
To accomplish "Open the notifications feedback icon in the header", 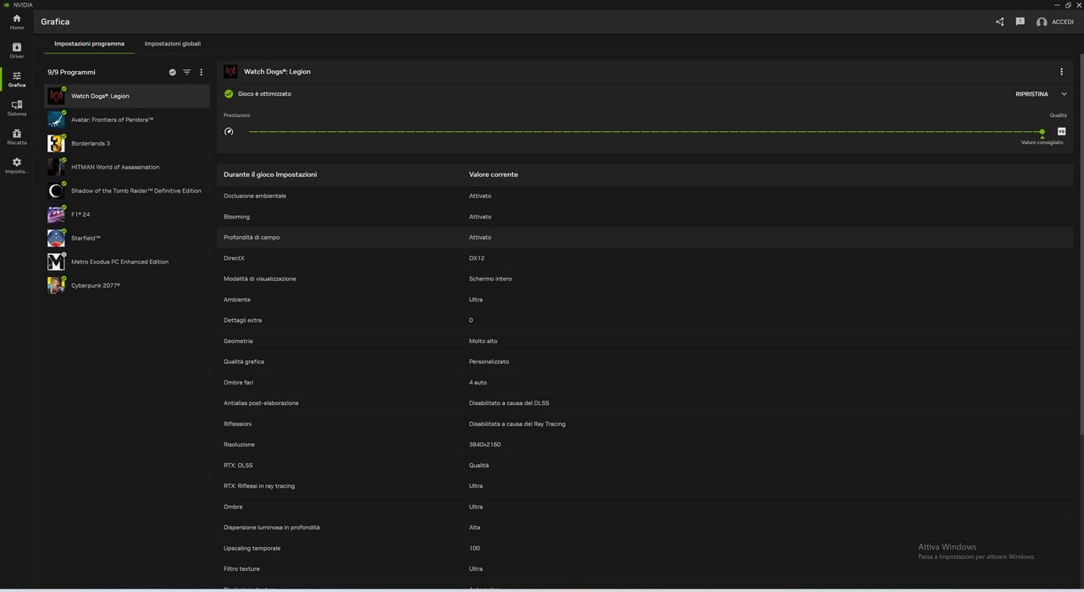I will (1020, 22).
